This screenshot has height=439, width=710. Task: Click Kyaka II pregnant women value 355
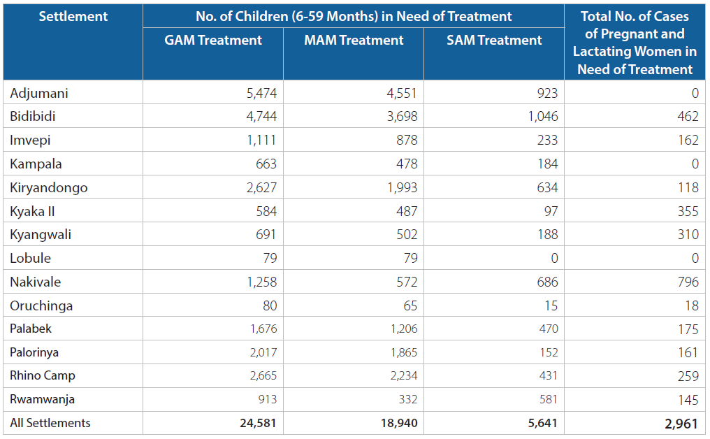click(x=688, y=212)
